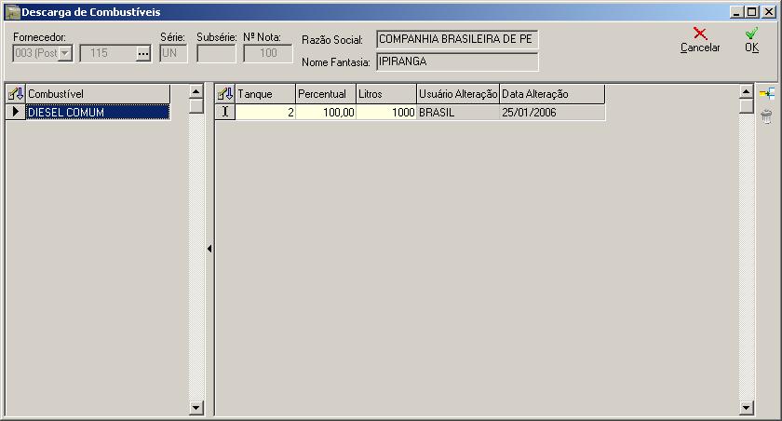
Task: Select the DIESEL COMUM fuel row
Action: pos(98,112)
